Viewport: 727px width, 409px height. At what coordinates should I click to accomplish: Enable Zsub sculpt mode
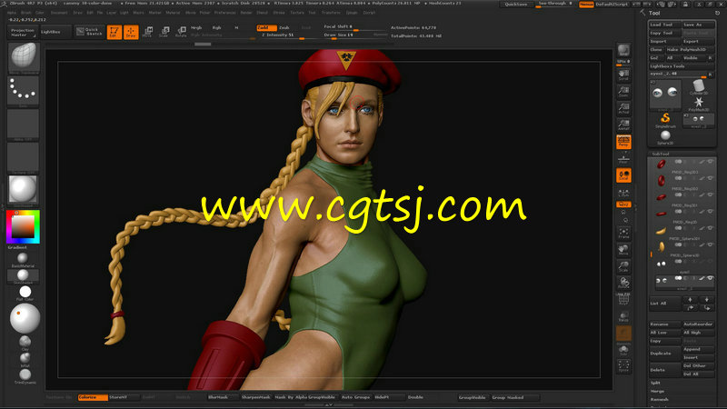[284, 28]
